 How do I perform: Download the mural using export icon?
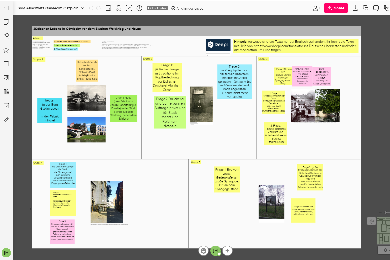pyautogui.click(x=355, y=8)
